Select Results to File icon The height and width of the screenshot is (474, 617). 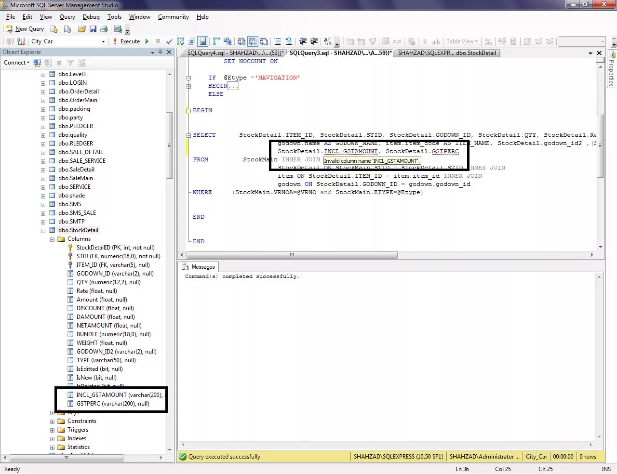pyautogui.click(x=264, y=41)
